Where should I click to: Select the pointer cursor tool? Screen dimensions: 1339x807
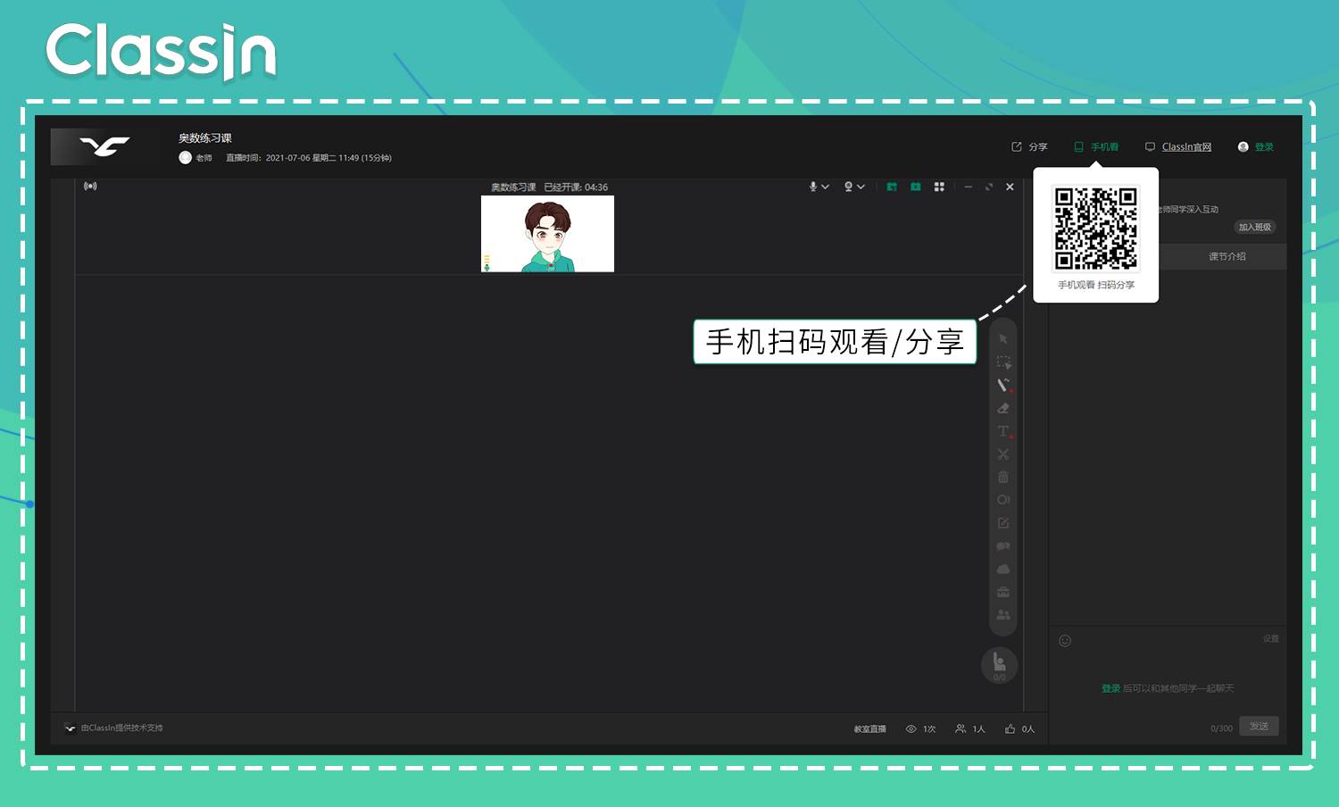click(x=1003, y=339)
